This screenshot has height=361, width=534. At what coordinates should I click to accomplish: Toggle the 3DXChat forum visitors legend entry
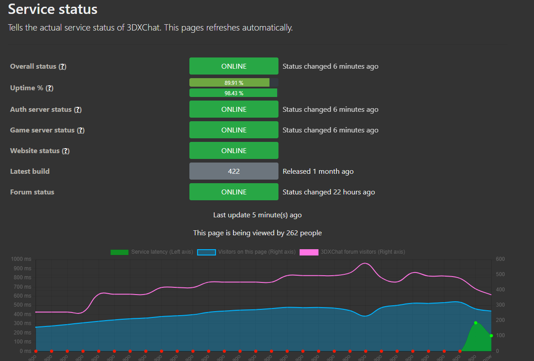click(353, 252)
